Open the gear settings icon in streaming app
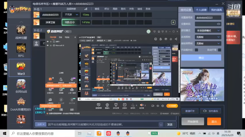245x137 pixels. tap(163, 106)
